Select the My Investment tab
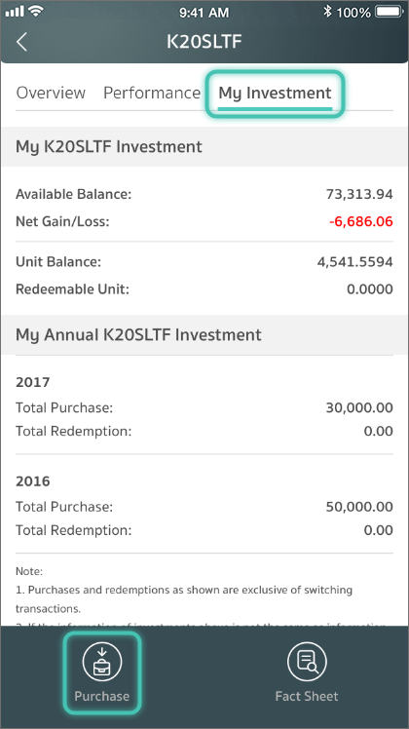 (276, 94)
